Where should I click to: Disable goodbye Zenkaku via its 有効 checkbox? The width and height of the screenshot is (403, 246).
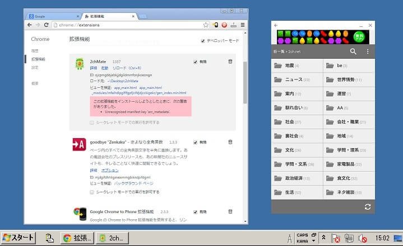tap(195, 142)
